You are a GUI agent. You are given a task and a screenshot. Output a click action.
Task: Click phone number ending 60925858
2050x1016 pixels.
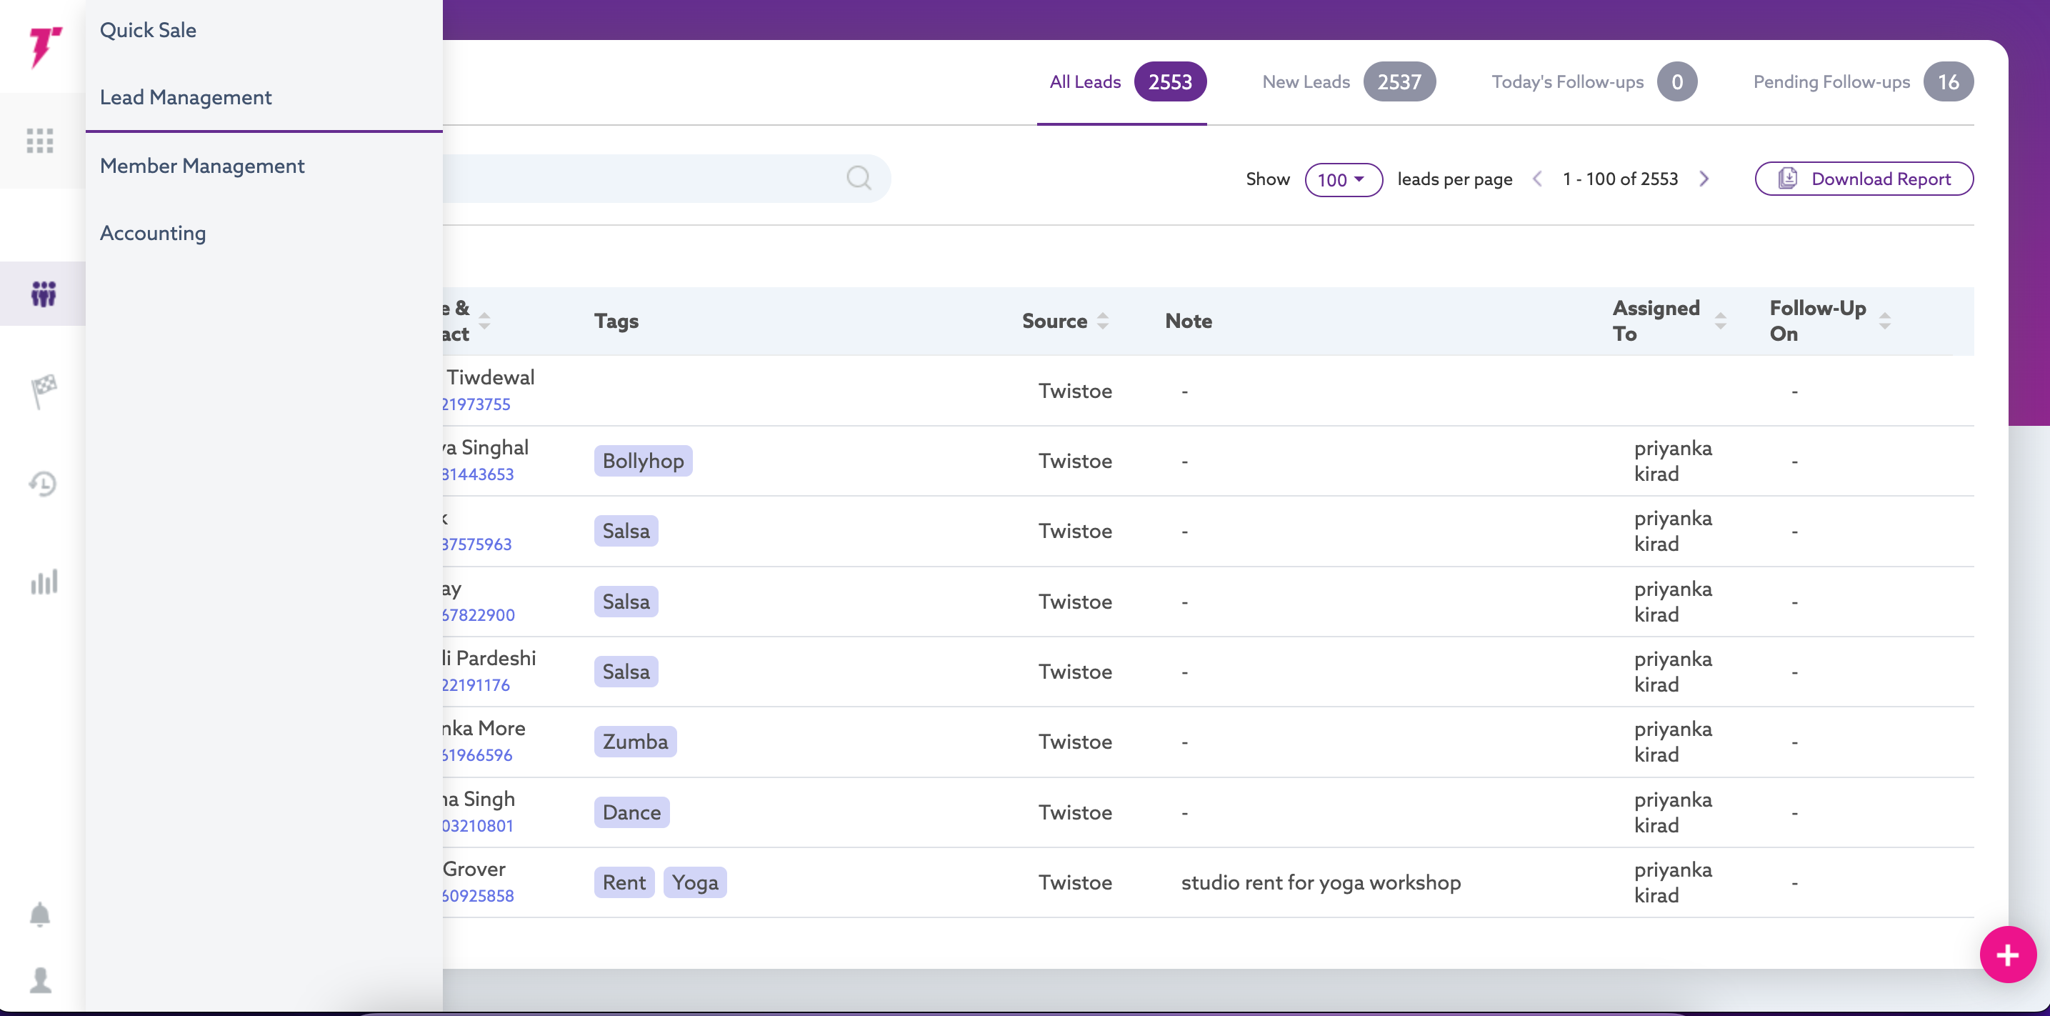[477, 897]
